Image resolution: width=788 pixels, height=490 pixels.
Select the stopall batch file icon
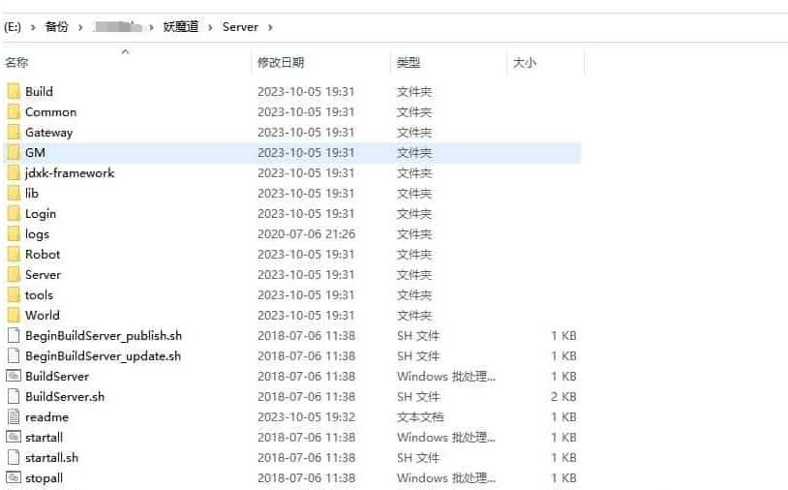coord(14,478)
